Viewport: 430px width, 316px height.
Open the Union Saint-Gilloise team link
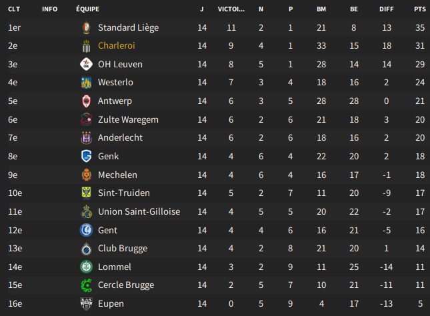click(x=139, y=211)
